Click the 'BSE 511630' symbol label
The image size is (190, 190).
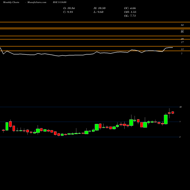60,2
